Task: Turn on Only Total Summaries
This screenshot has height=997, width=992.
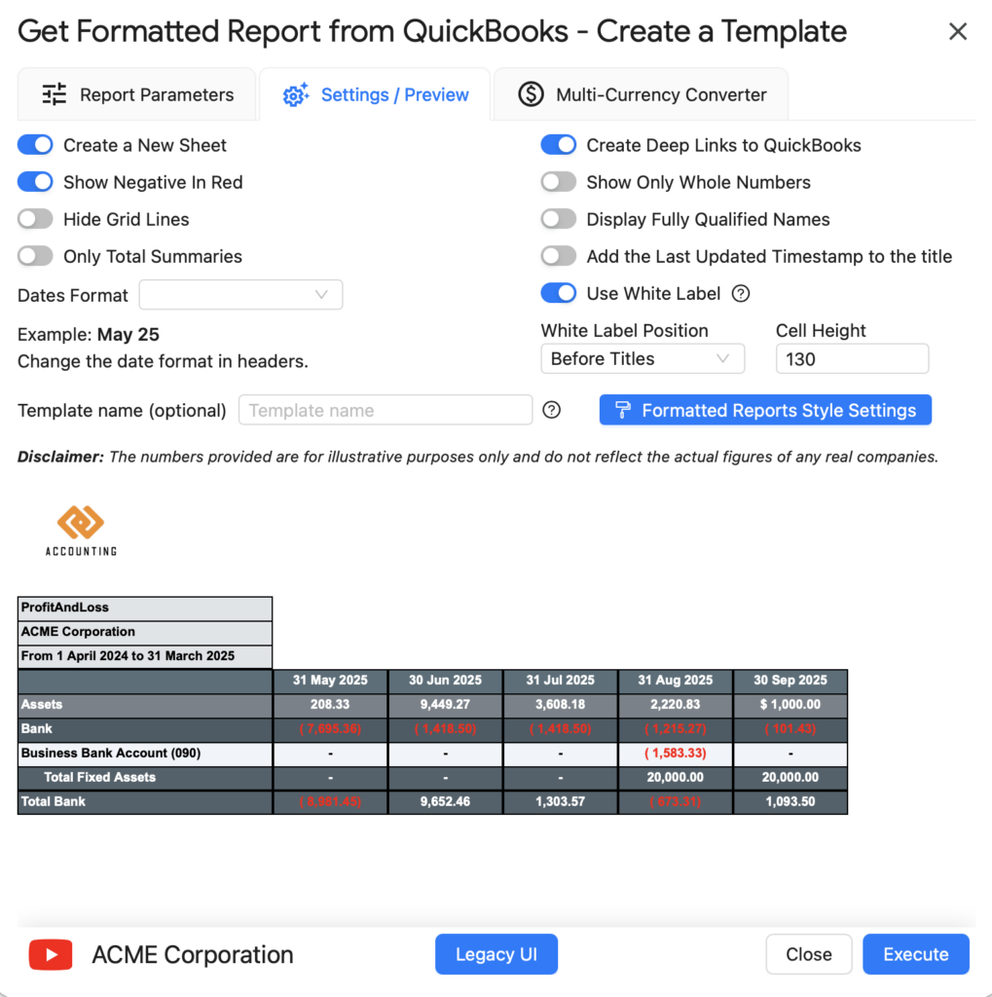Action: 35,256
